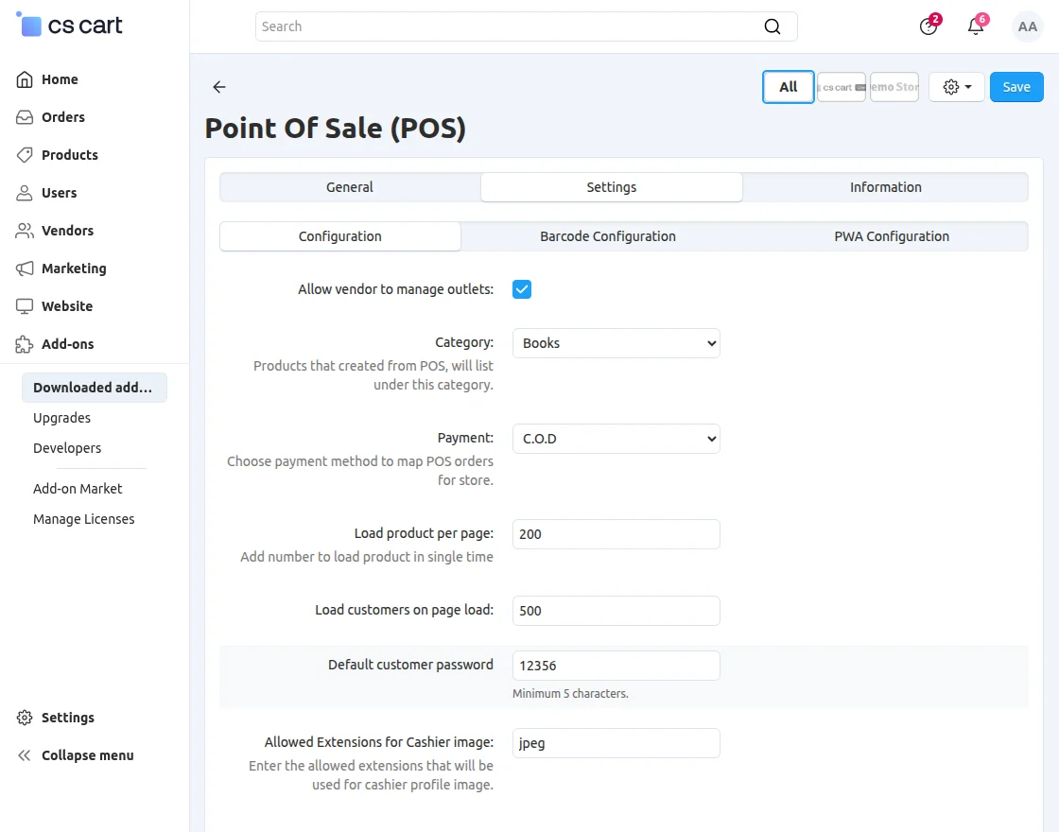Open the Payment dropdown showing C.O.D
The width and height of the screenshot is (1059, 832).
coord(616,439)
